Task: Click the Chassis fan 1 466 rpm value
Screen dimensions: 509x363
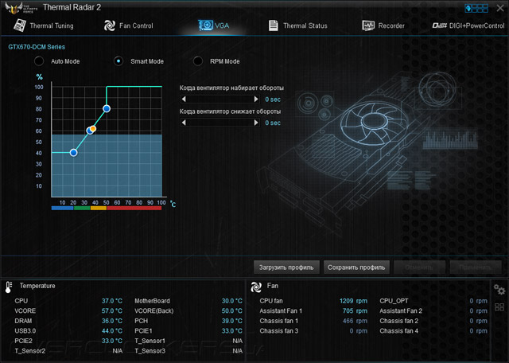Action: point(355,321)
